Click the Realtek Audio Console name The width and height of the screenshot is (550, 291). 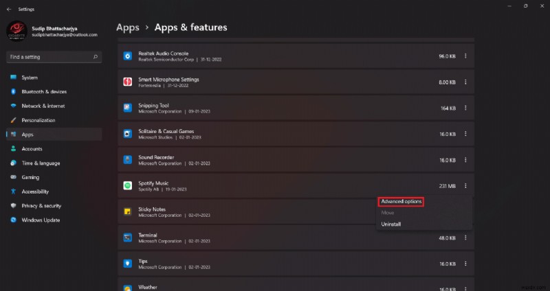(164, 54)
